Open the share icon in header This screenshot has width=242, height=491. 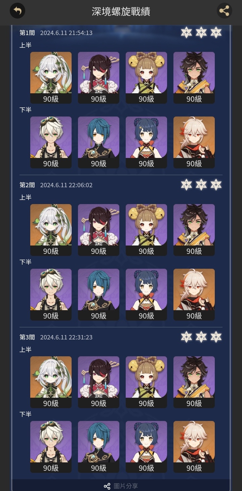click(224, 11)
